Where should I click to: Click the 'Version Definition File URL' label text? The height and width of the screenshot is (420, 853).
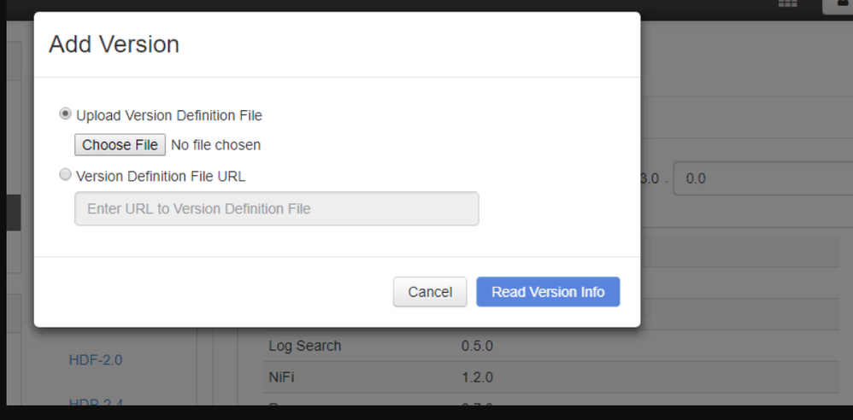161,176
